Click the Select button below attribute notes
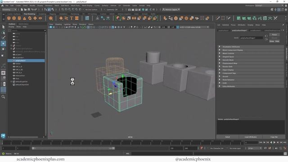288x162 pixels. click(227, 137)
